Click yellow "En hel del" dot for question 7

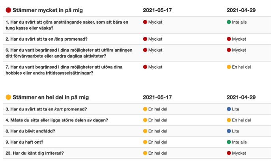pos(229,67)
